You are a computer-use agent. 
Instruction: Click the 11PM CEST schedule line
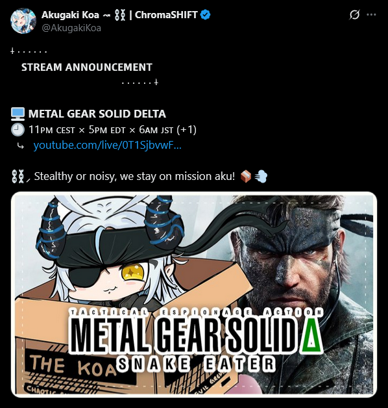112,129
